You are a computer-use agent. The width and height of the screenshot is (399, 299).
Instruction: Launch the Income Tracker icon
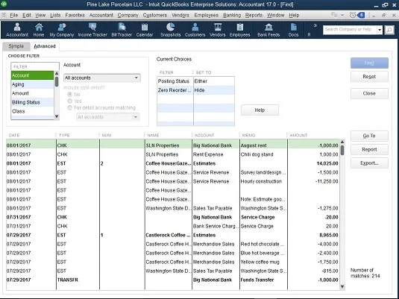[92, 30]
